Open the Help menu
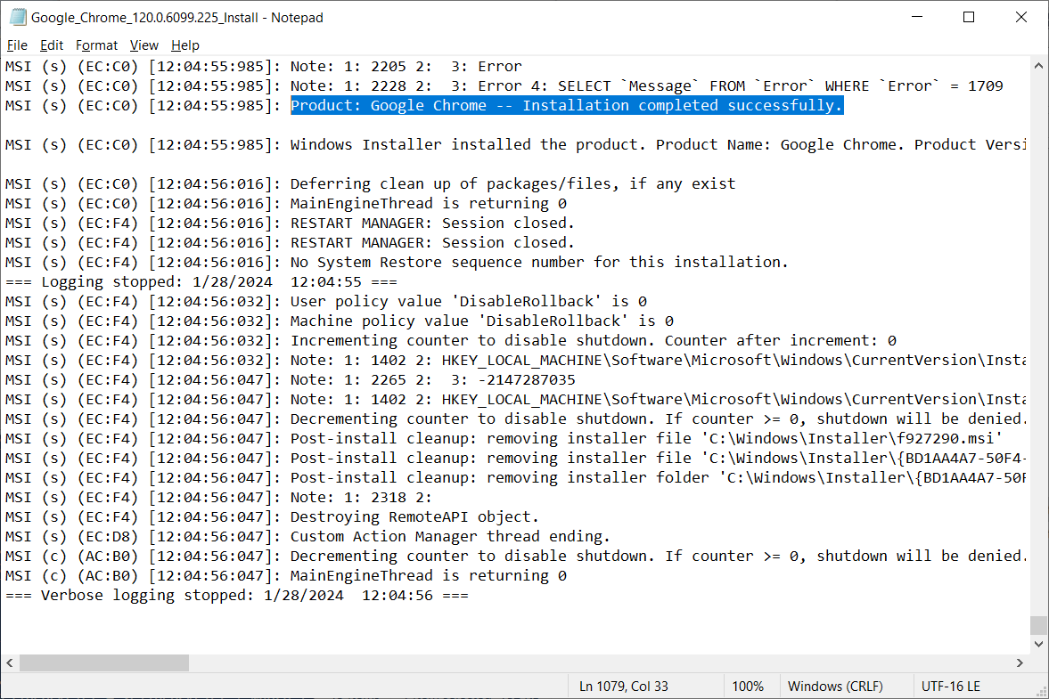This screenshot has height=699, width=1049. pos(185,45)
